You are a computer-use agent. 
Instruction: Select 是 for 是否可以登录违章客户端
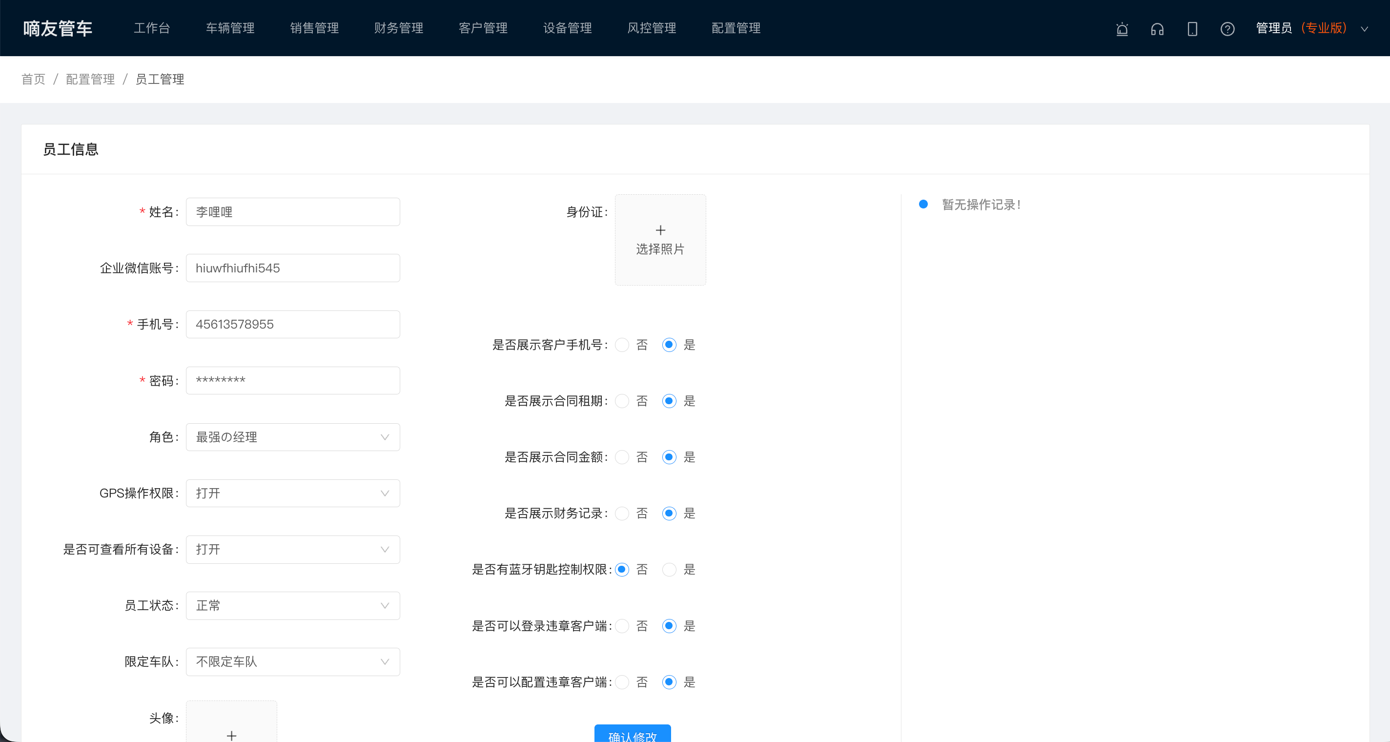[x=669, y=626]
